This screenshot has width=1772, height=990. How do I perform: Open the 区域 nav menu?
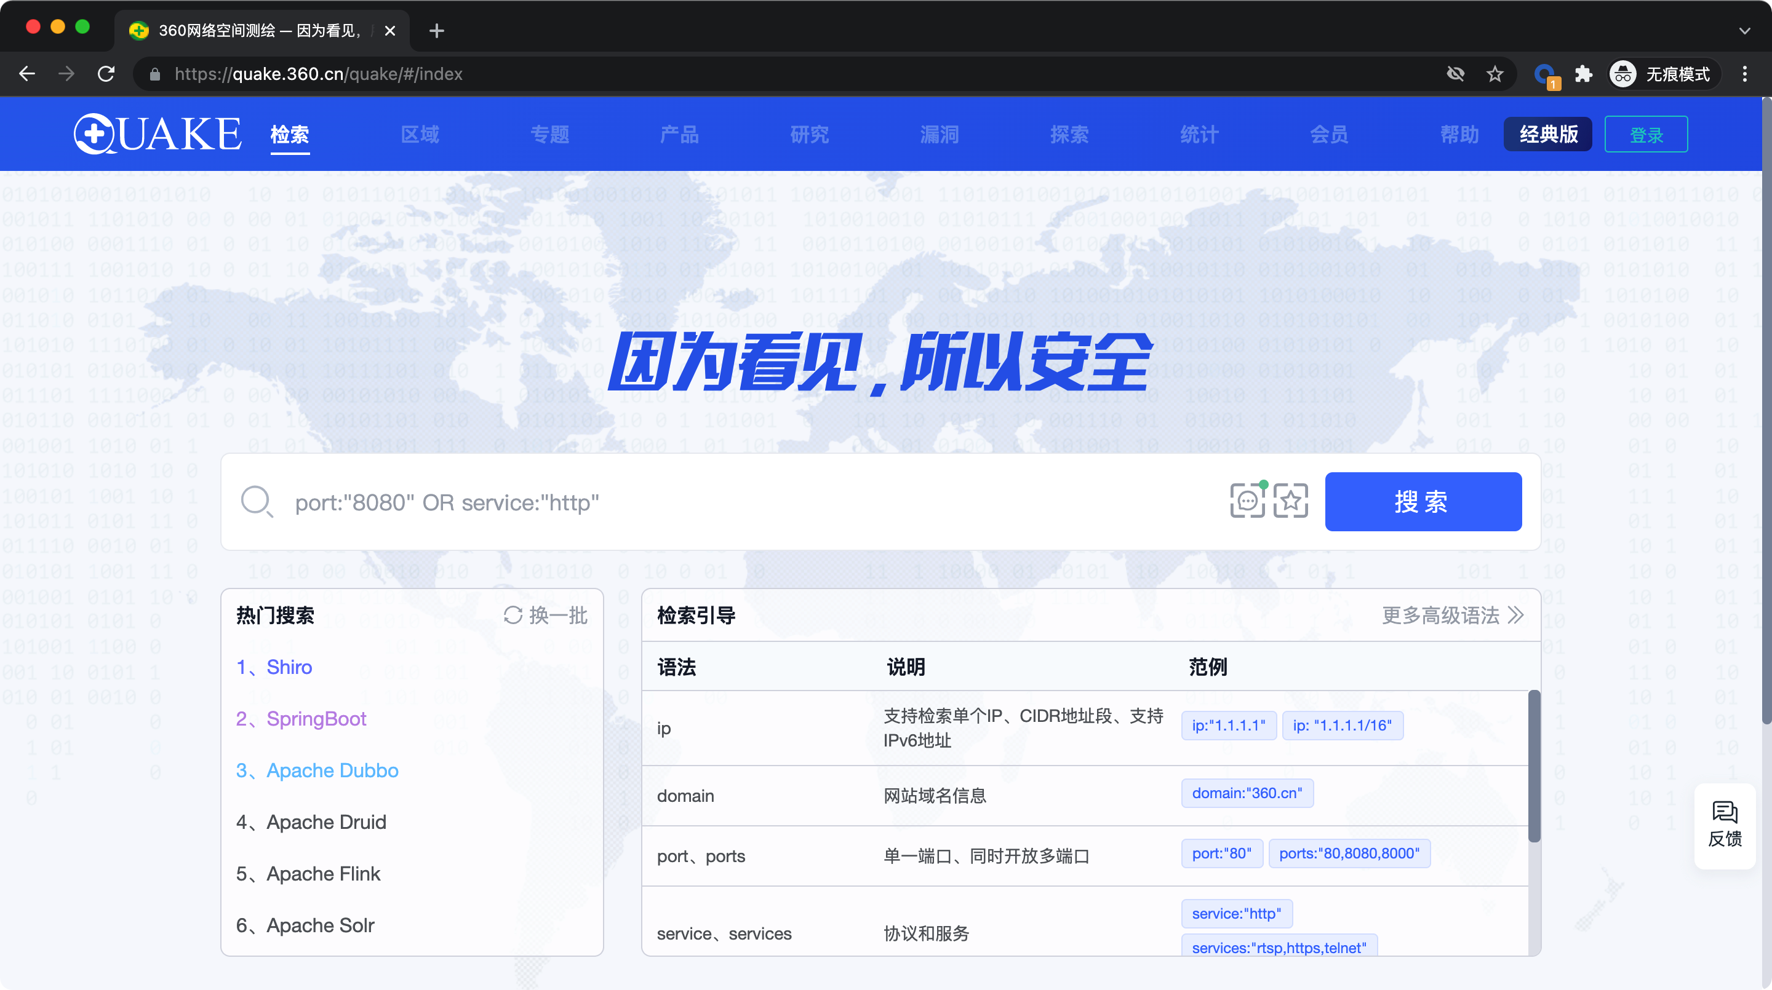click(x=420, y=135)
